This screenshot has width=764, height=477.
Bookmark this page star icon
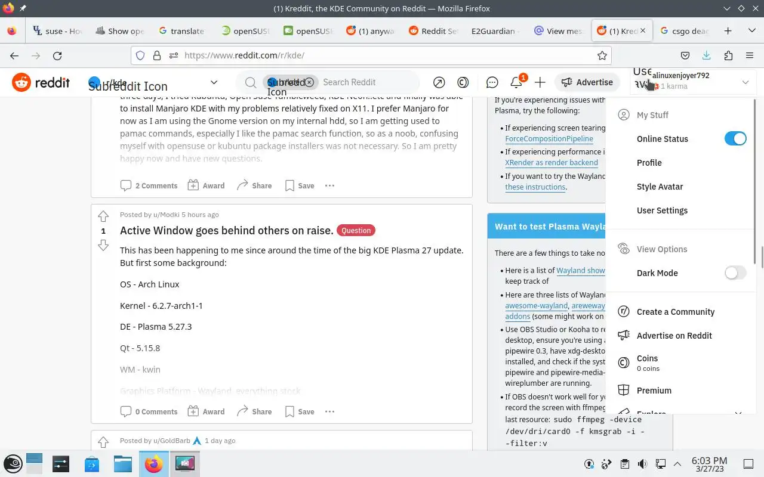(x=602, y=55)
